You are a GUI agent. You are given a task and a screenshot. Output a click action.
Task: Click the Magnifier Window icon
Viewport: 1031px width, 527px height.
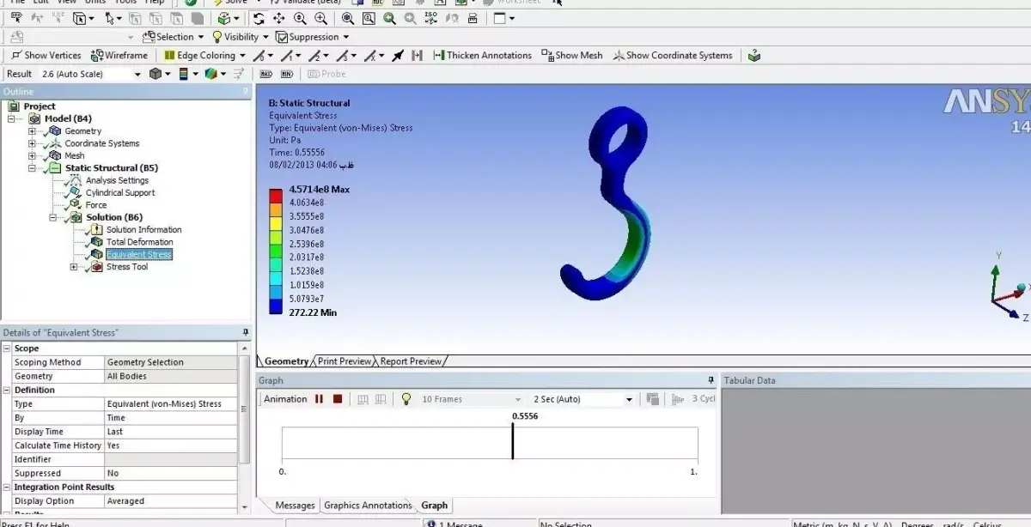coord(369,18)
